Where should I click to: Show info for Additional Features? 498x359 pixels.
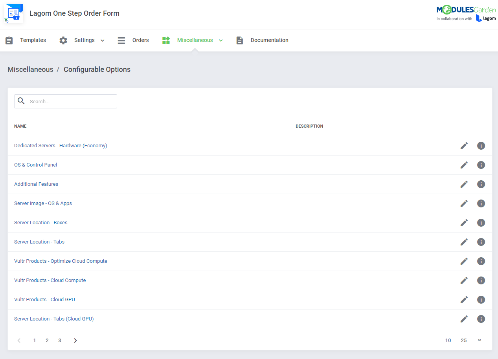481,184
